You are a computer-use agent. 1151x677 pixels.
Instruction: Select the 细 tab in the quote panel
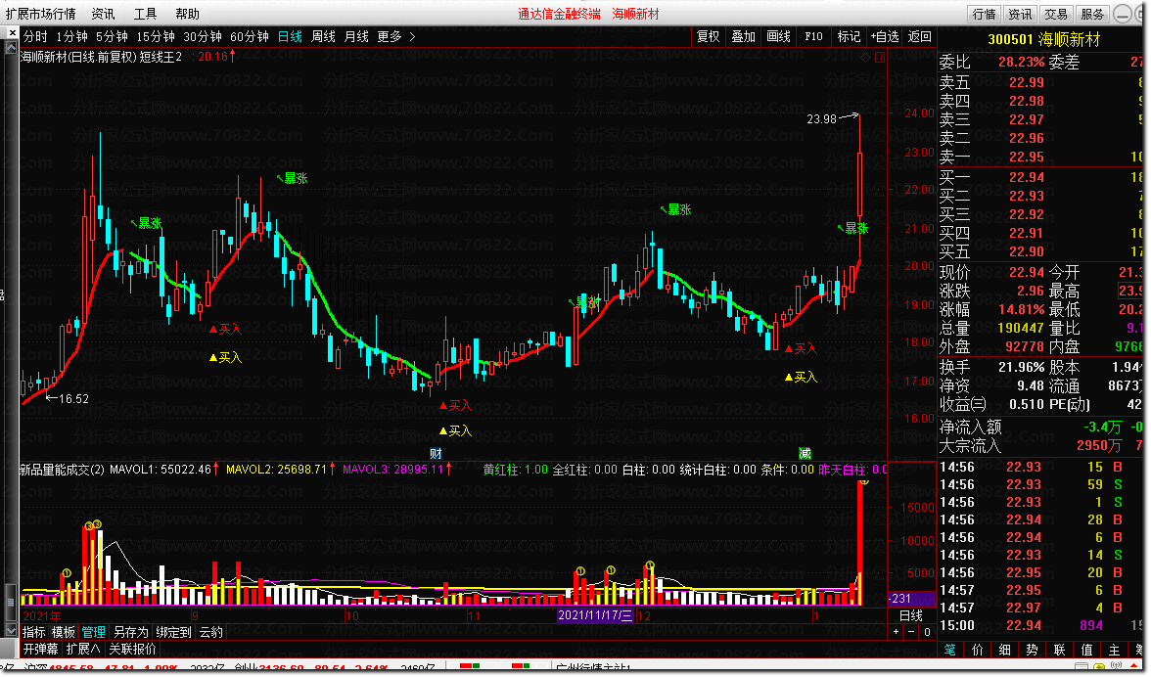1005,650
